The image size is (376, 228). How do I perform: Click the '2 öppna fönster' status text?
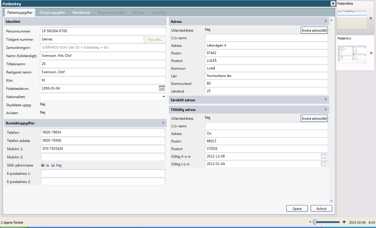coord(12,222)
